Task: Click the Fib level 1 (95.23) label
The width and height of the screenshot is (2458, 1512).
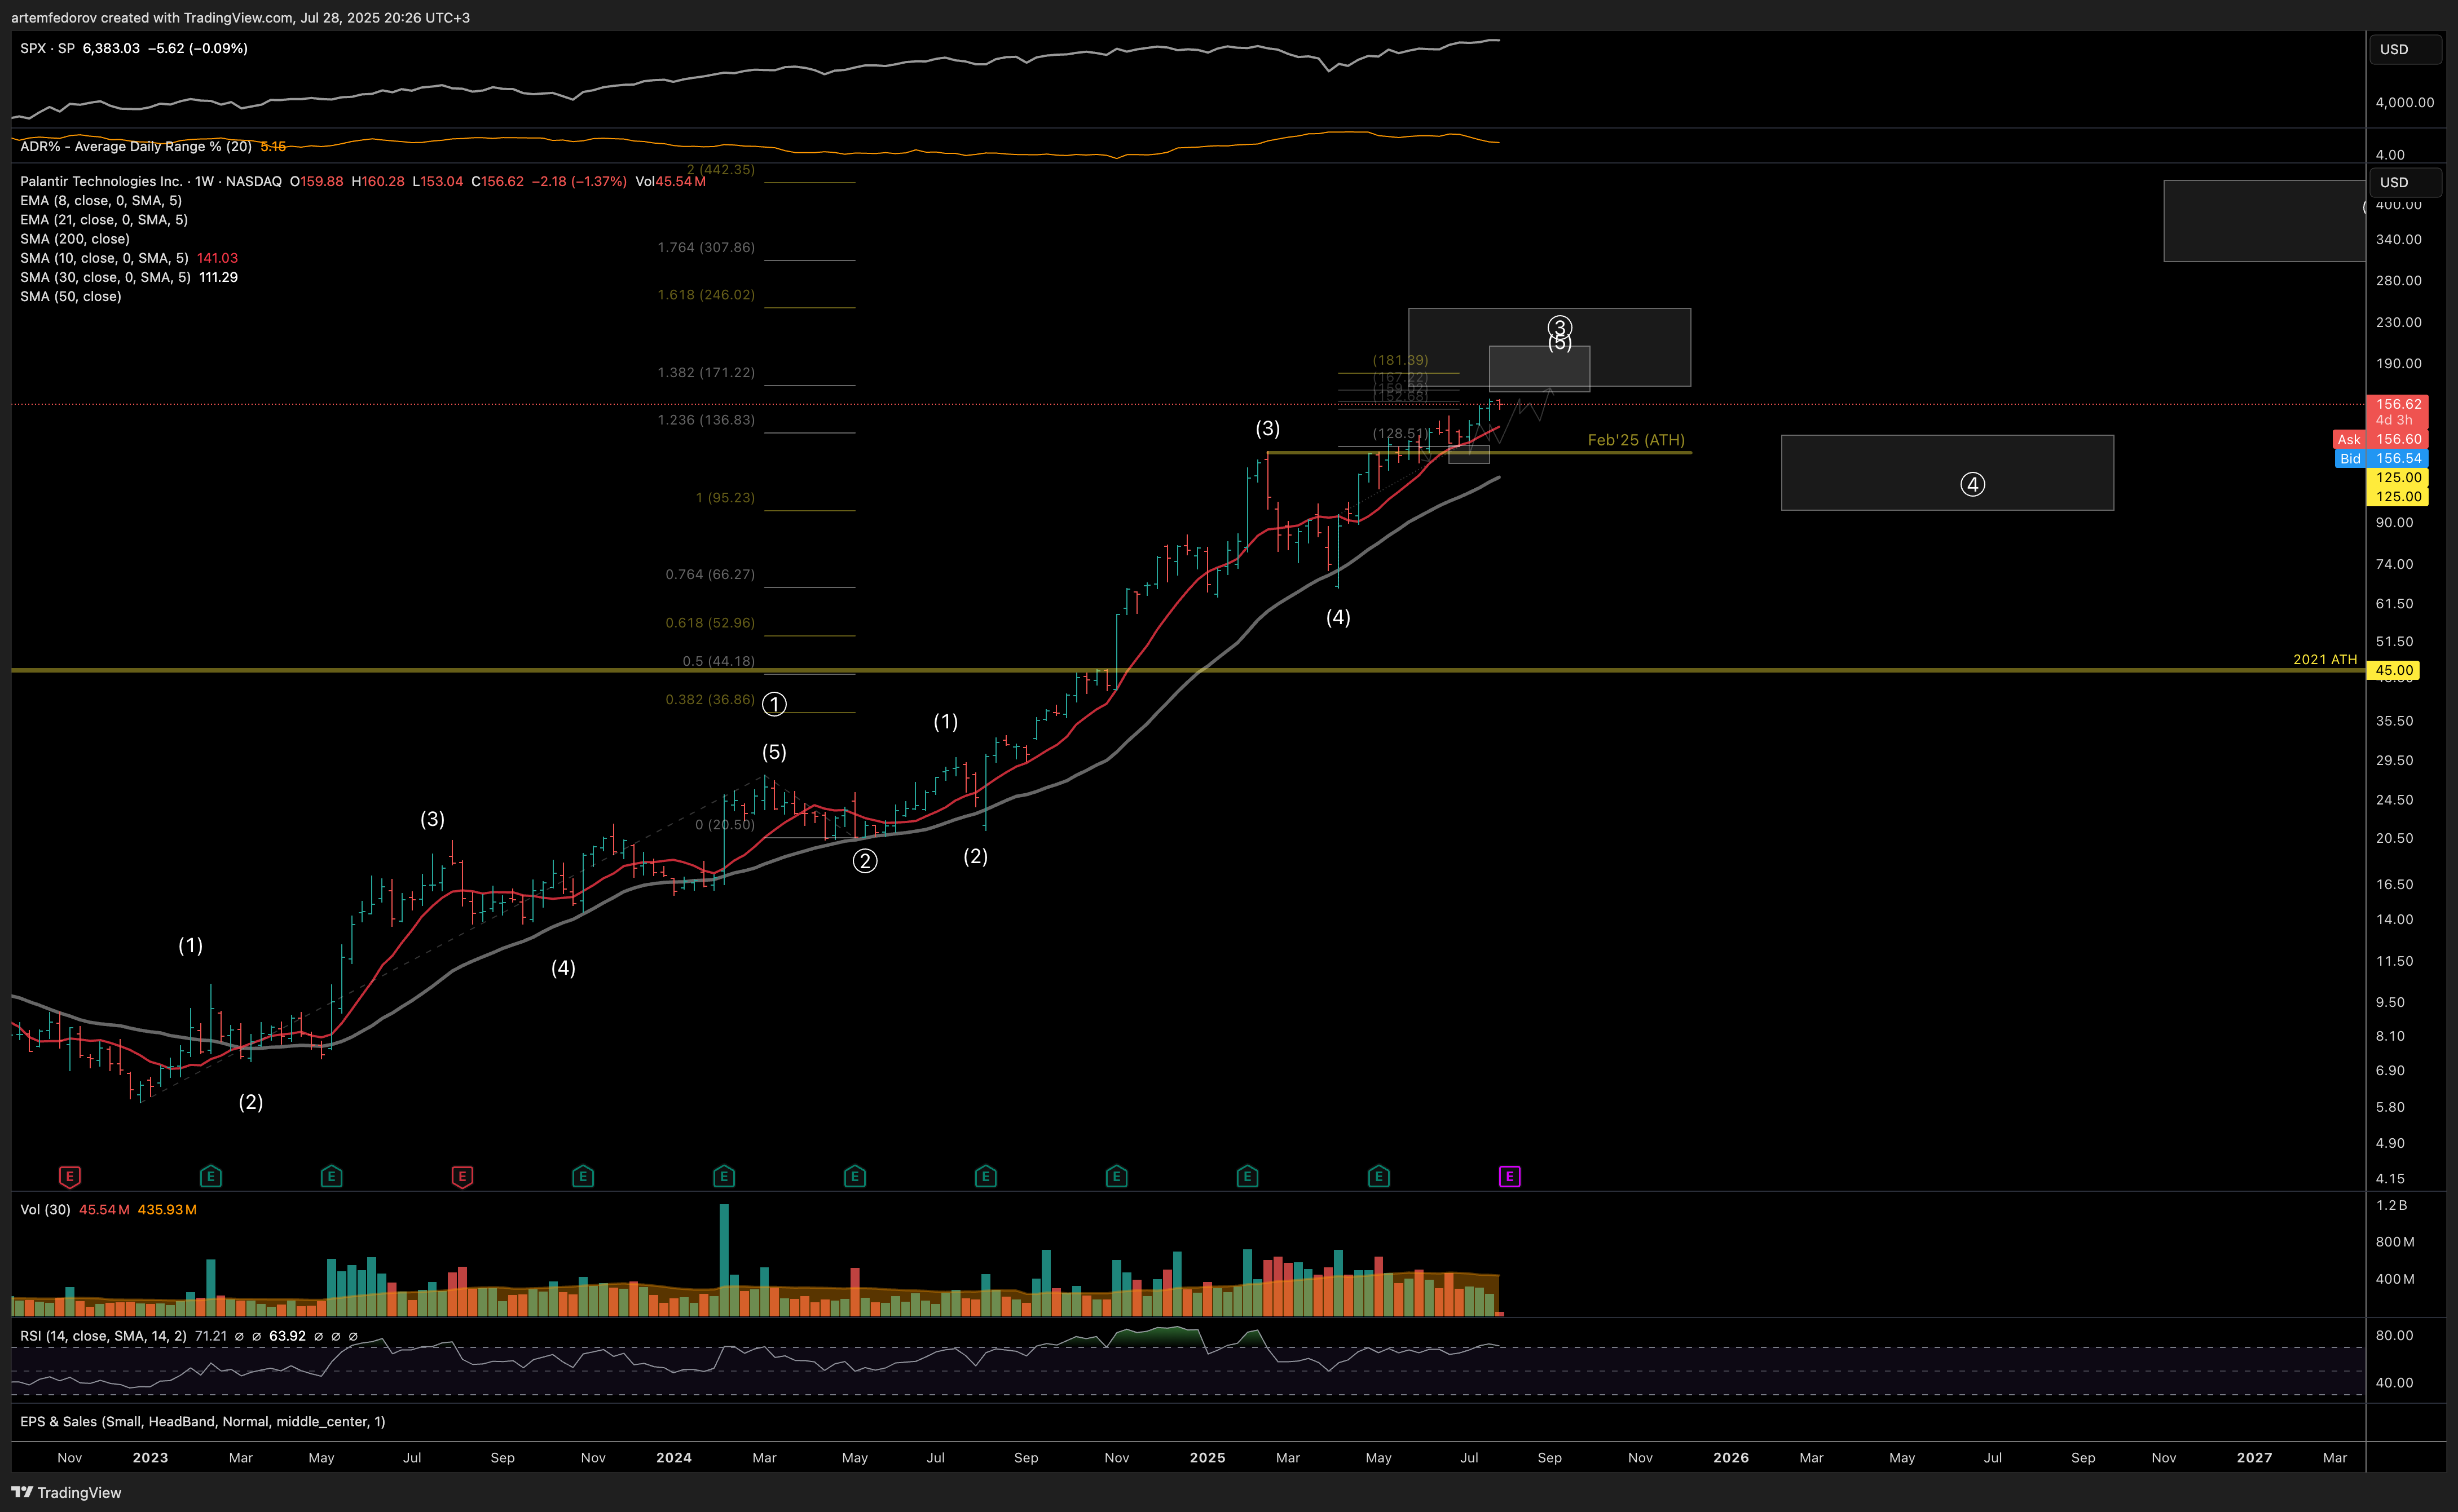Action: pyautogui.click(x=725, y=497)
